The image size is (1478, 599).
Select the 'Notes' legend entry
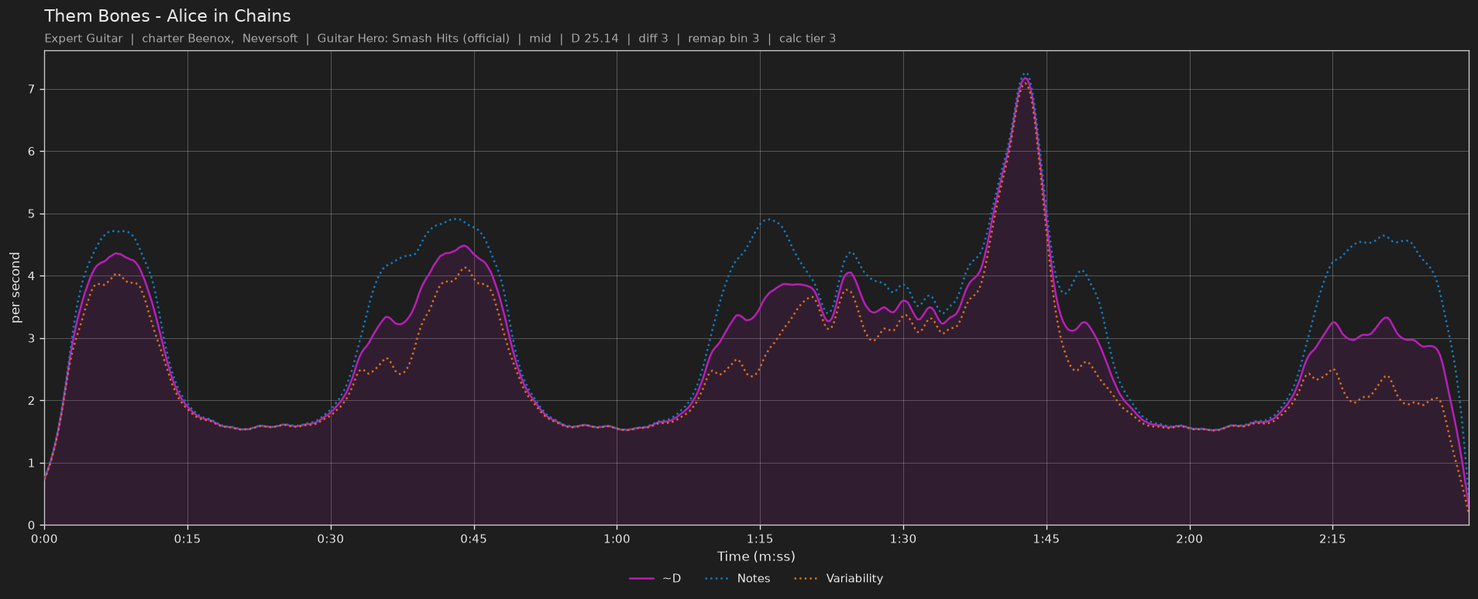point(737,578)
